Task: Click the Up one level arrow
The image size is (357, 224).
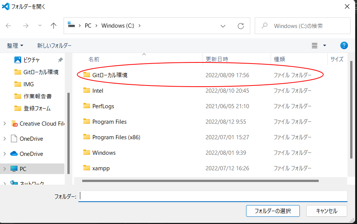Action: coord(53,26)
